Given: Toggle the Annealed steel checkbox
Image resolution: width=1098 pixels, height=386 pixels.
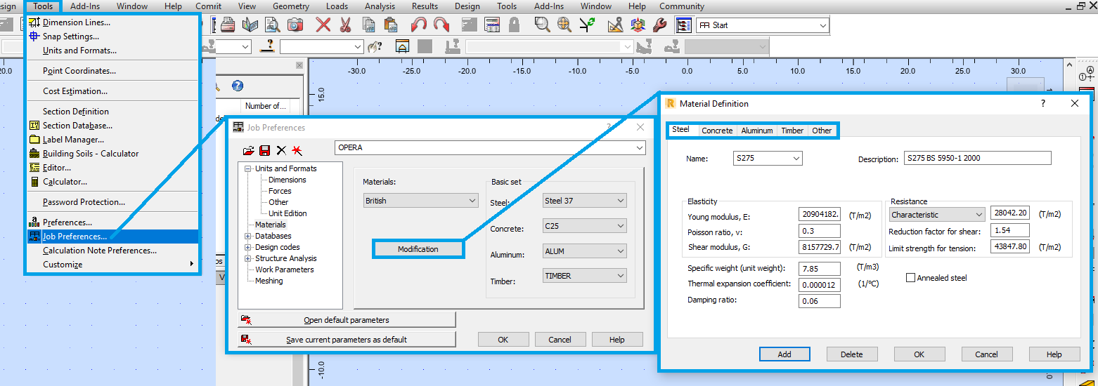Looking at the screenshot, I should pos(911,278).
